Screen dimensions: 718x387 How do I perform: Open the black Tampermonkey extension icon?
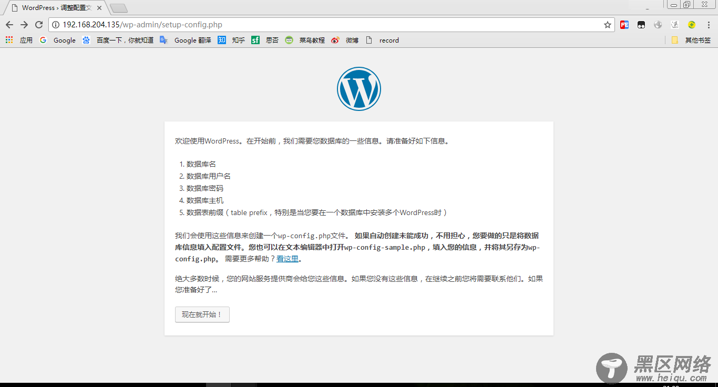pyautogui.click(x=641, y=25)
